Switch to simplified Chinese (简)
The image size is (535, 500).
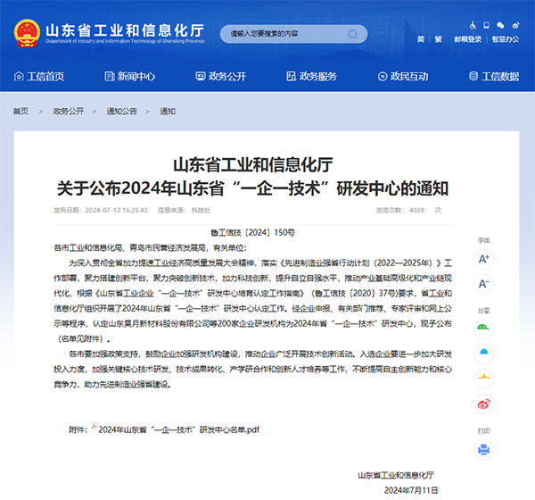[421, 39]
